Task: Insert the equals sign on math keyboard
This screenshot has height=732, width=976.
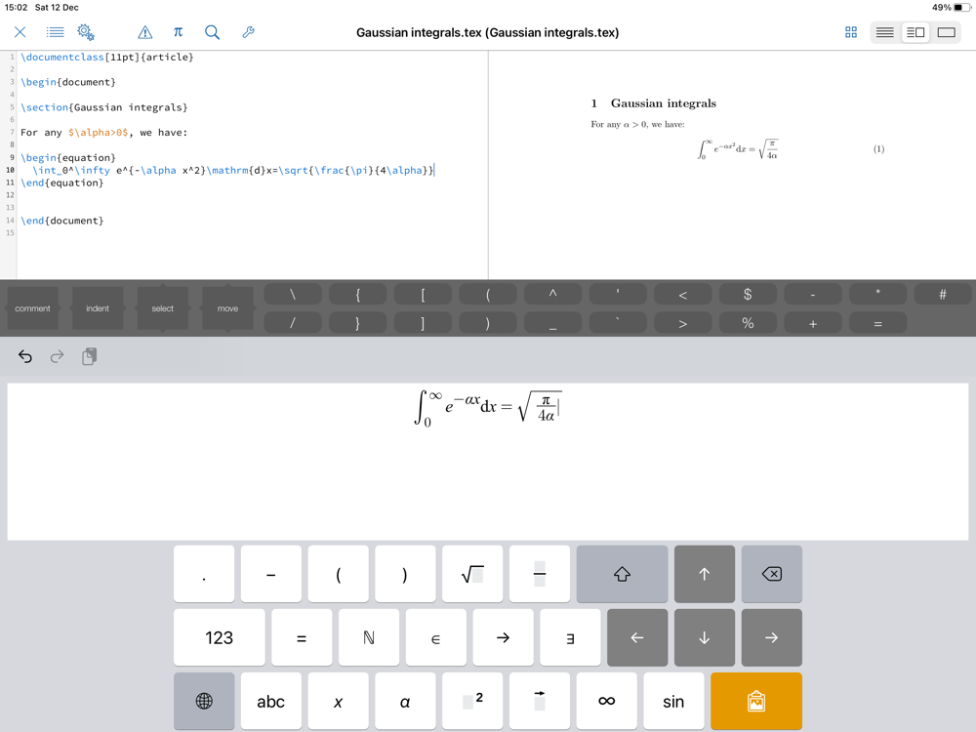Action: [302, 638]
